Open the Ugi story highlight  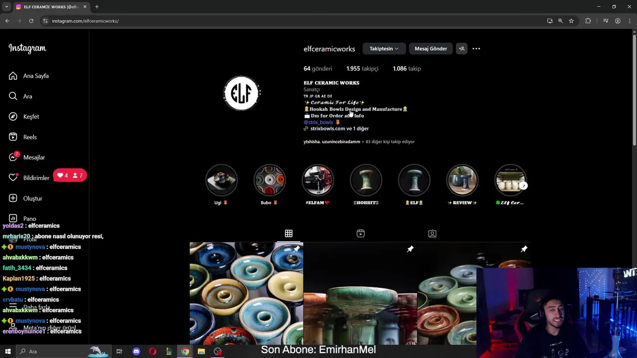point(221,180)
